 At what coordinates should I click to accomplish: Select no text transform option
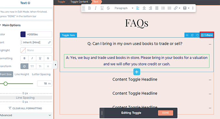point(24,66)
